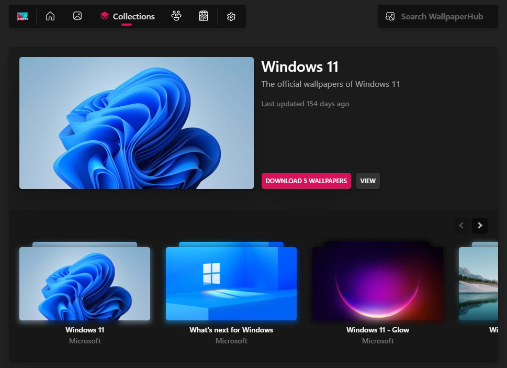Click the 'What's next for Windows' label

pos(231,330)
